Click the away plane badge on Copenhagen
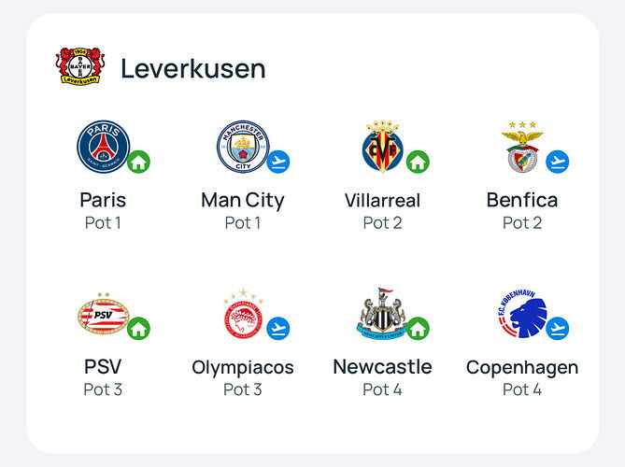Image resolution: width=625 pixels, height=467 pixels. 557,329
